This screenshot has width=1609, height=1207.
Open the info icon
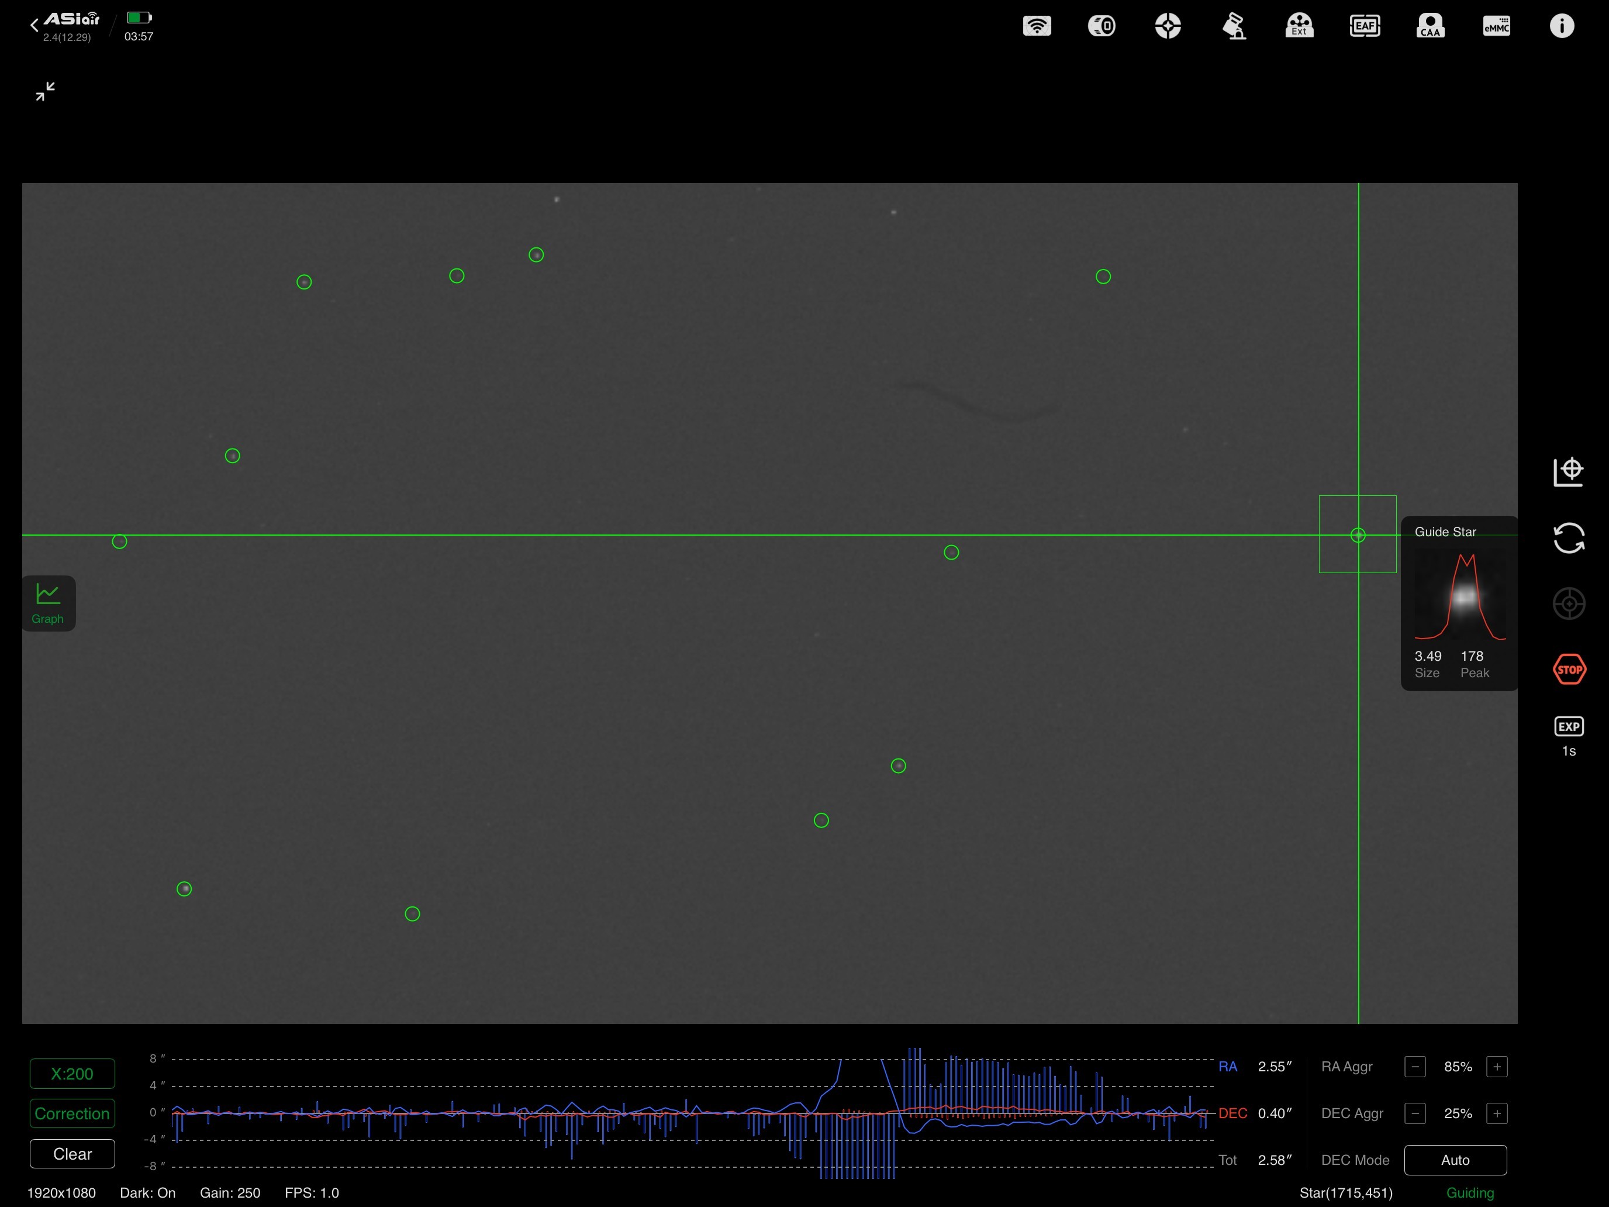pyautogui.click(x=1562, y=26)
